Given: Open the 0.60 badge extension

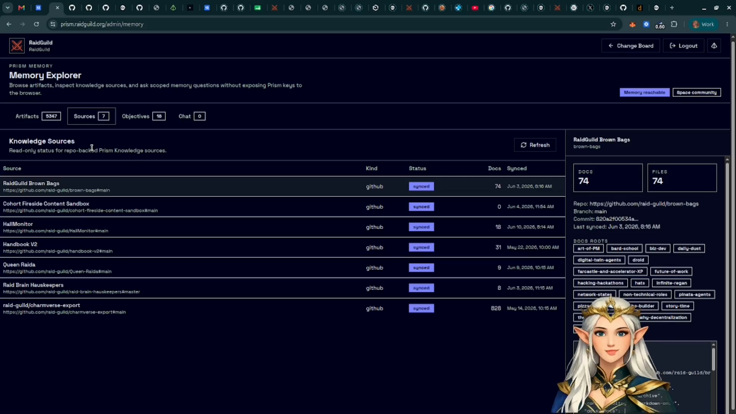Looking at the screenshot, I should 660,25.
